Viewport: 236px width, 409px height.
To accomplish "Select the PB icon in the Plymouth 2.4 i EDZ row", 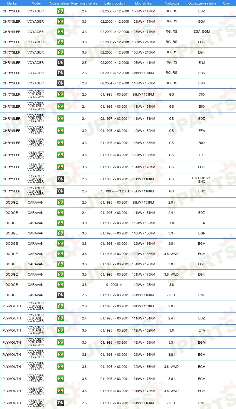I will coord(61,318).
